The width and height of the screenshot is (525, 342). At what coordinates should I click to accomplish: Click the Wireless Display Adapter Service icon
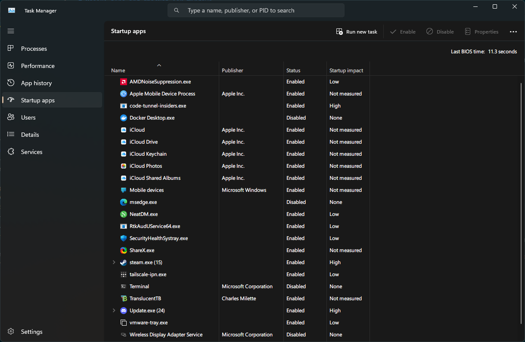click(124, 335)
